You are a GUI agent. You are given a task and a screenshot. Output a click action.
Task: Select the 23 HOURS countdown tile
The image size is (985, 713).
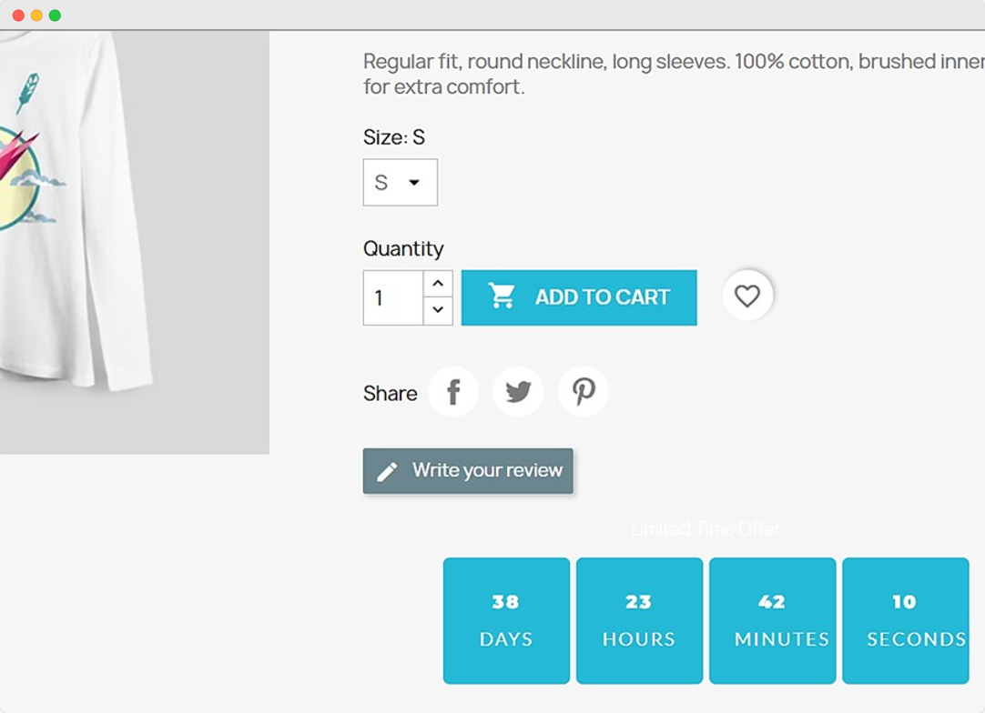639,620
